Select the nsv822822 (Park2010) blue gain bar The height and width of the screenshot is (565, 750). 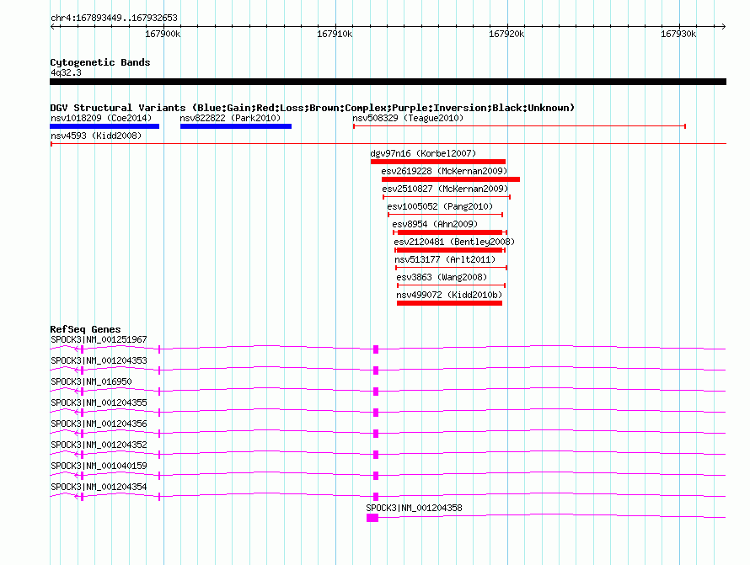click(236, 126)
